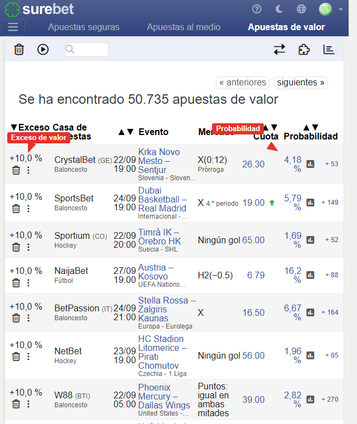Click the 26.30 odds value
Viewport: 357px width, 424px height.
253,164
